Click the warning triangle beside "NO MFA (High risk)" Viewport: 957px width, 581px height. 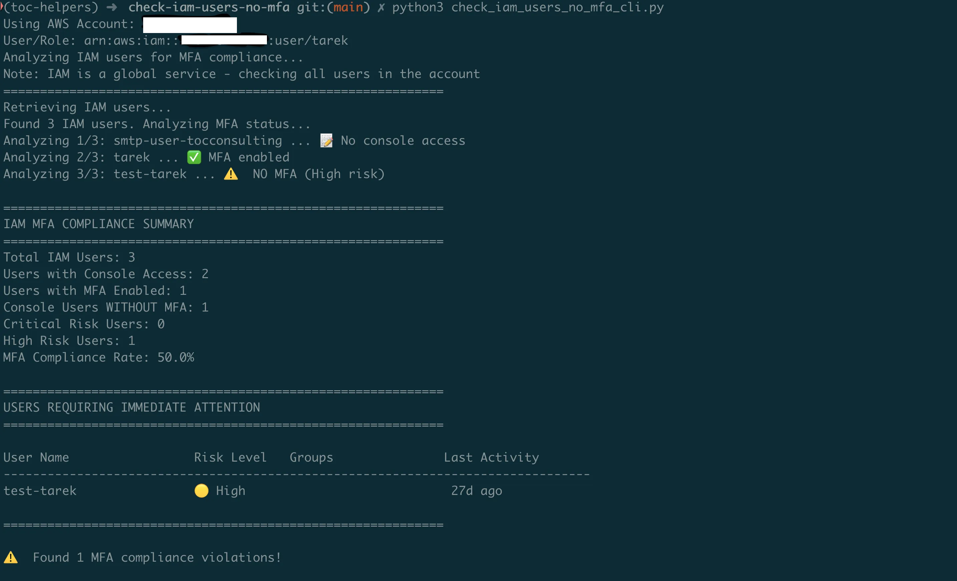coord(231,174)
